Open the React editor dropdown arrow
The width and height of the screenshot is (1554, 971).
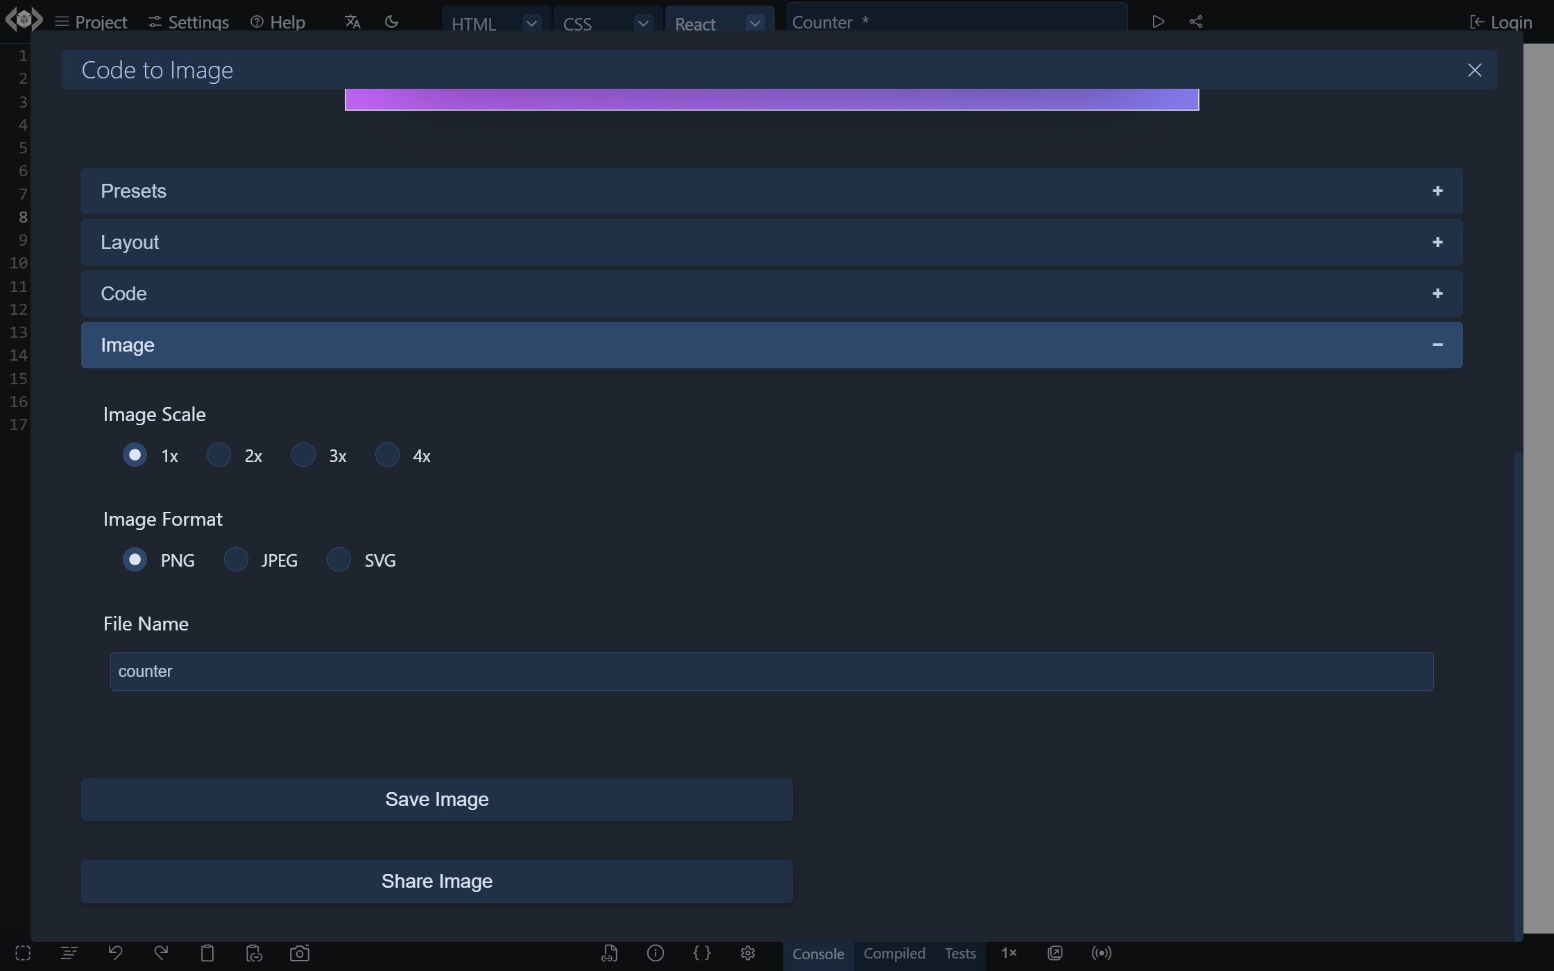(x=755, y=23)
